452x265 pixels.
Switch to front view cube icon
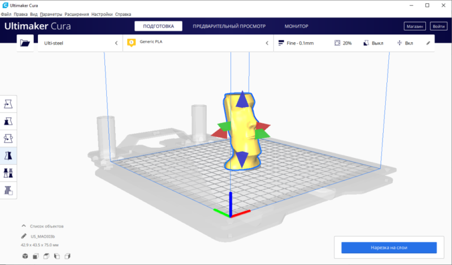tap(36, 256)
